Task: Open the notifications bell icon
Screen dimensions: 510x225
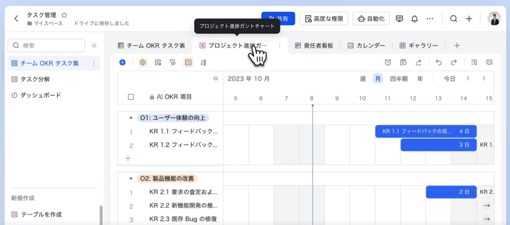Action: 414,19
